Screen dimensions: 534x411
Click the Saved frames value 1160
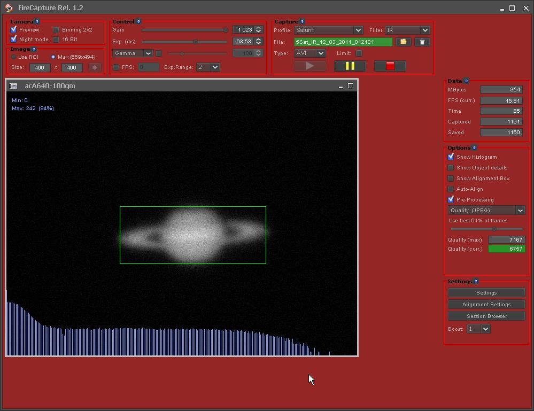pos(501,133)
